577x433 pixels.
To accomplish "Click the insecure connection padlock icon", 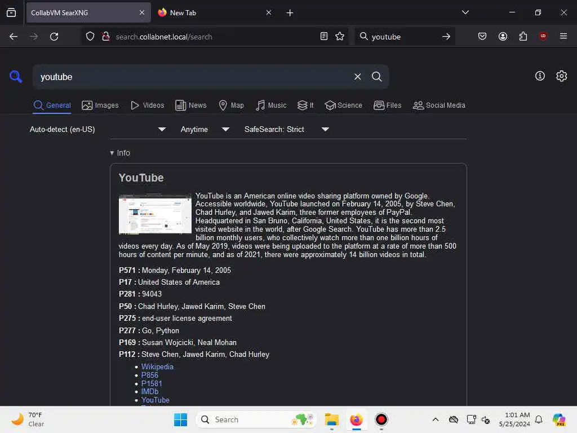I will tap(106, 37).
